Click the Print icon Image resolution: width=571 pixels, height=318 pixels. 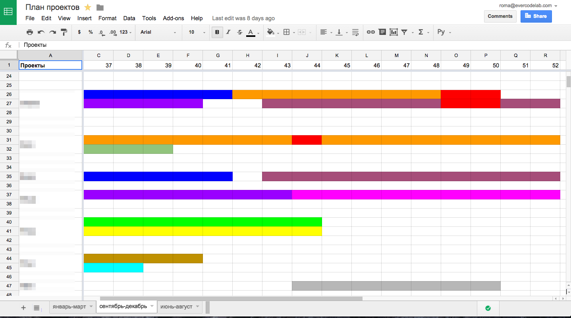pos(30,32)
